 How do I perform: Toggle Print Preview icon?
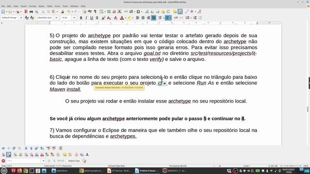pos(37,12)
